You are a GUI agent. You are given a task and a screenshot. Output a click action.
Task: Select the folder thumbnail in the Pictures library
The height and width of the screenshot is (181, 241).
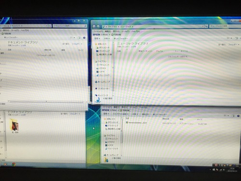(x=14, y=125)
